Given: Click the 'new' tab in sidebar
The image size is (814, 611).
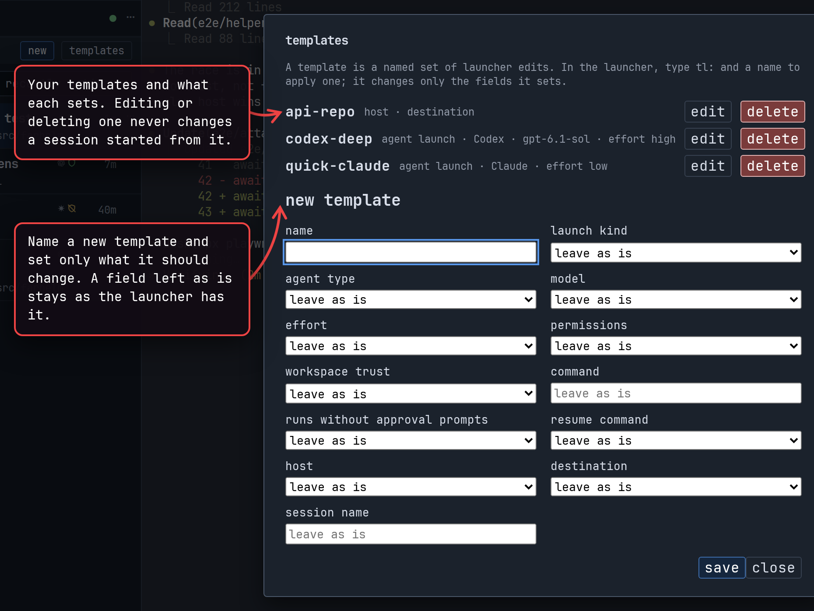Looking at the screenshot, I should [x=37, y=51].
